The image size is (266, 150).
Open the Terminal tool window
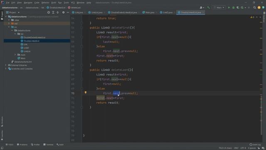(x=48, y=145)
